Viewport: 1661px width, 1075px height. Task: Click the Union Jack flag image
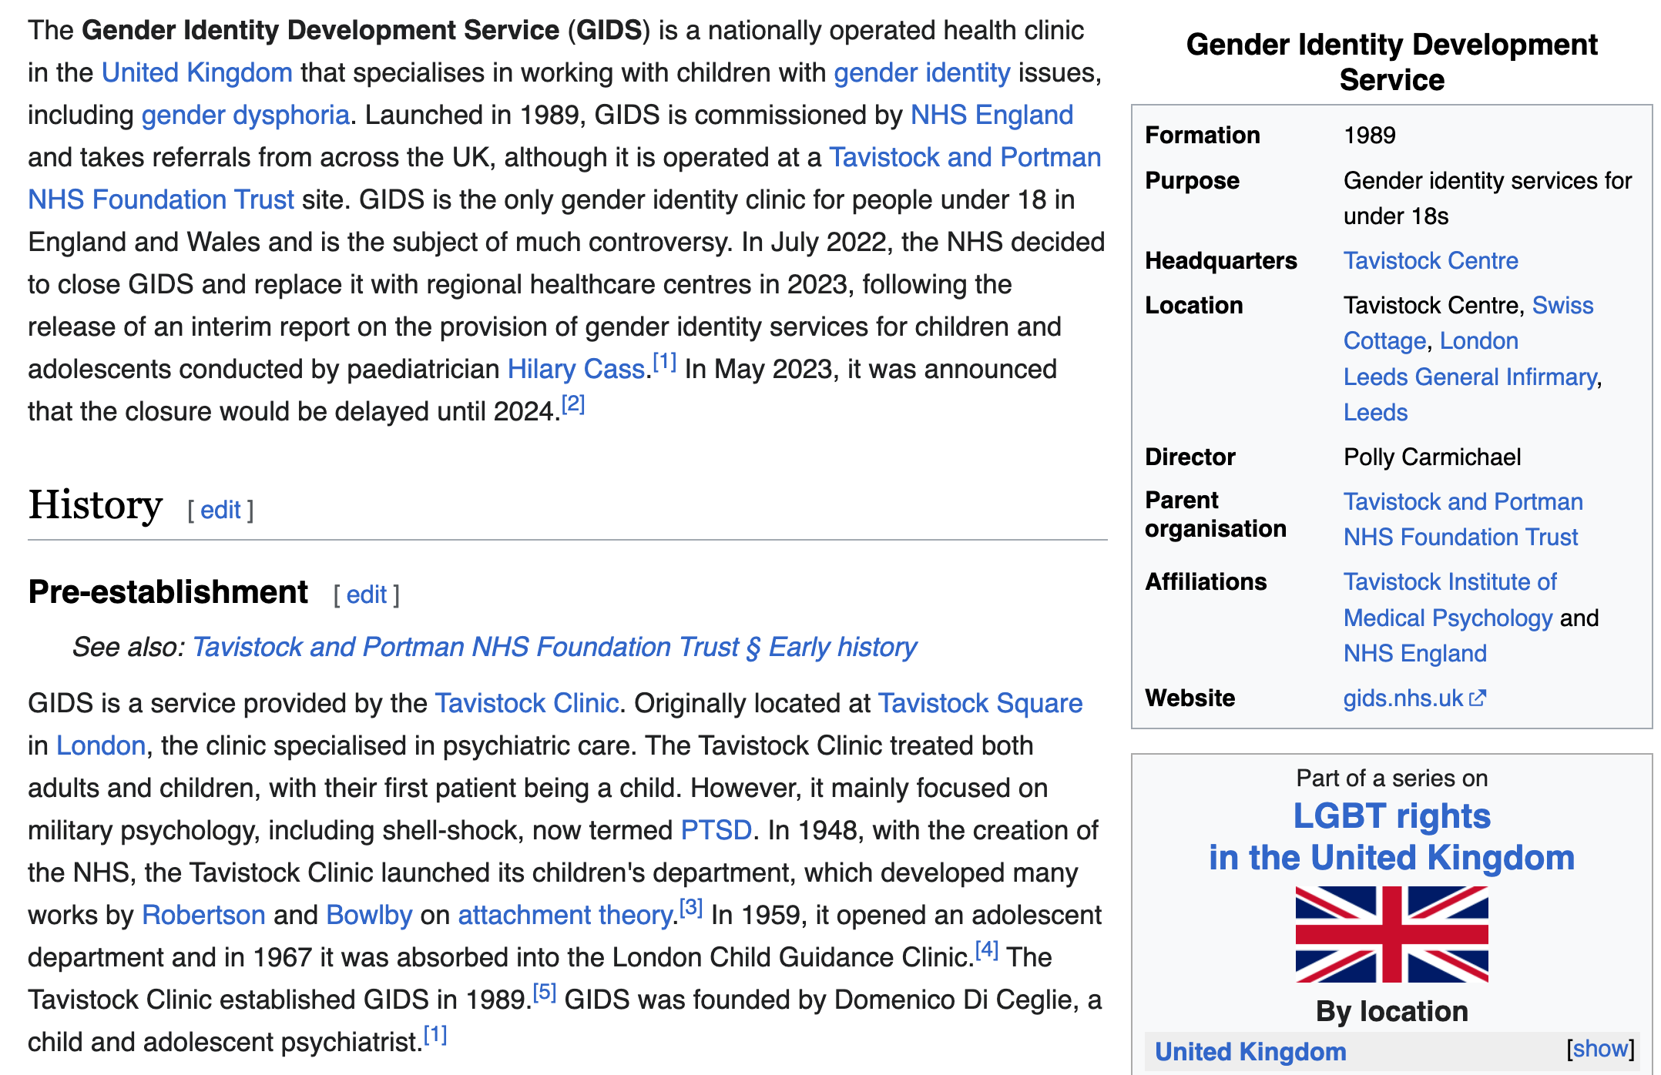(x=1391, y=934)
